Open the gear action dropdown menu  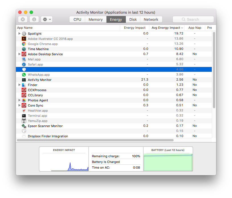[47, 19]
